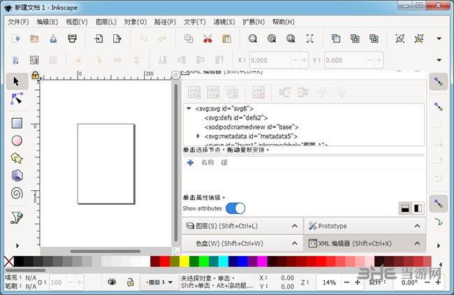Expand the Prototype panel chevron

coord(417,226)
